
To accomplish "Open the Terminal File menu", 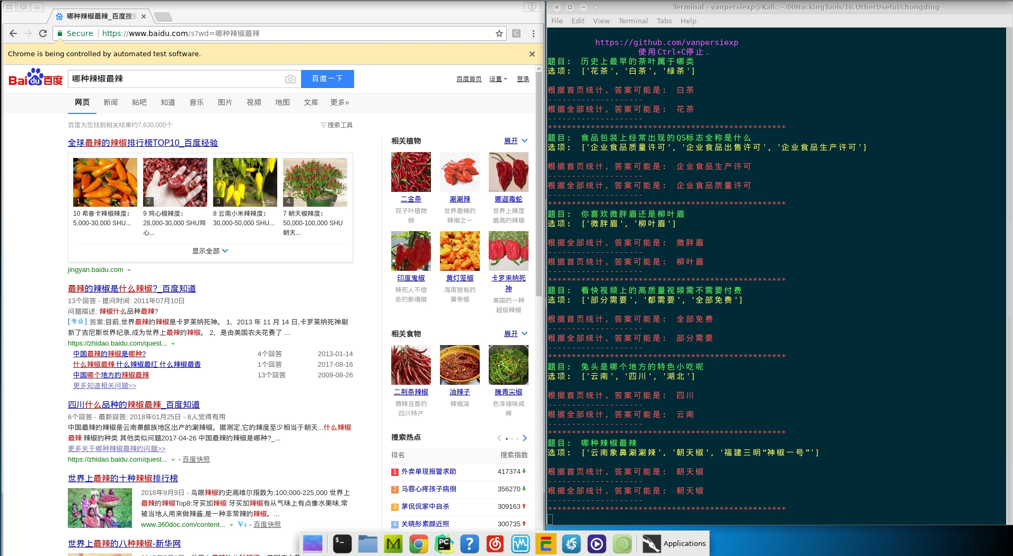I will pos(557,21).
